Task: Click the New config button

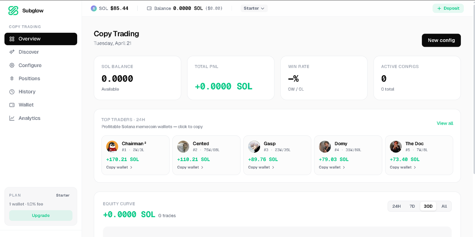Action: pos(441,40)
